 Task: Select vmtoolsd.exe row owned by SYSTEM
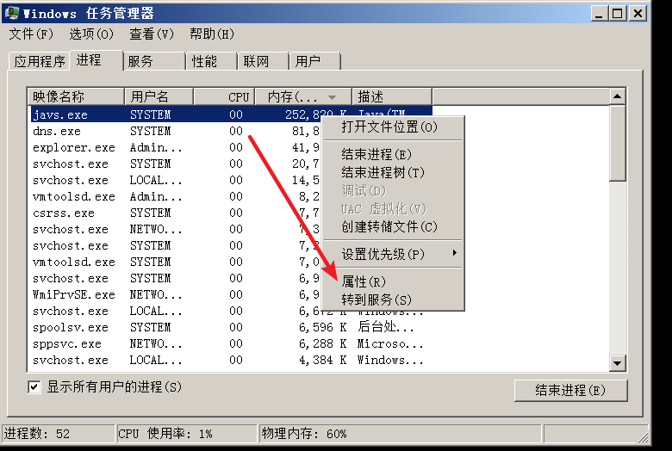pos(232,262)
